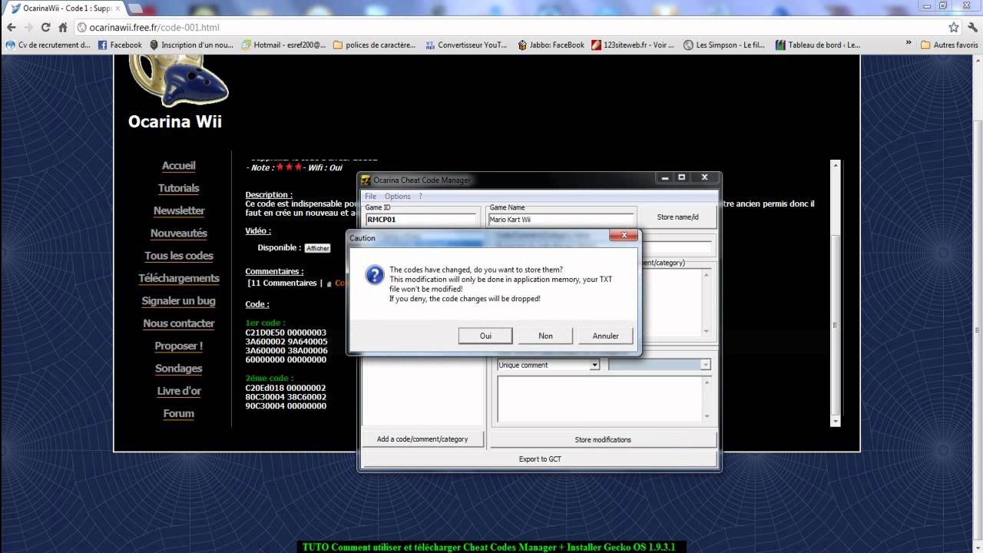
Task: Open '123siteweb.fr' bookmark
Action: (x=634, y=45)
